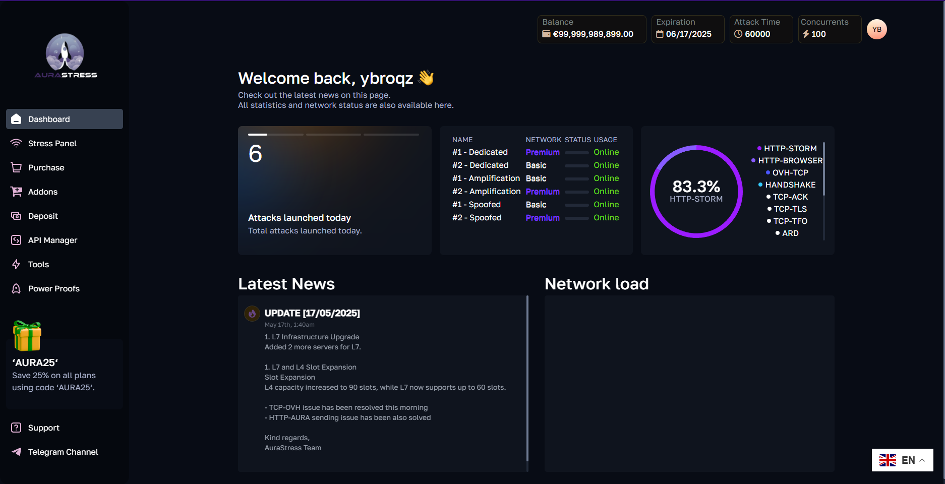The height and width of the screenshot is (484, 945).
Task: Click the 'Attacks launched today' card title
Action: (x=300, y=218)
